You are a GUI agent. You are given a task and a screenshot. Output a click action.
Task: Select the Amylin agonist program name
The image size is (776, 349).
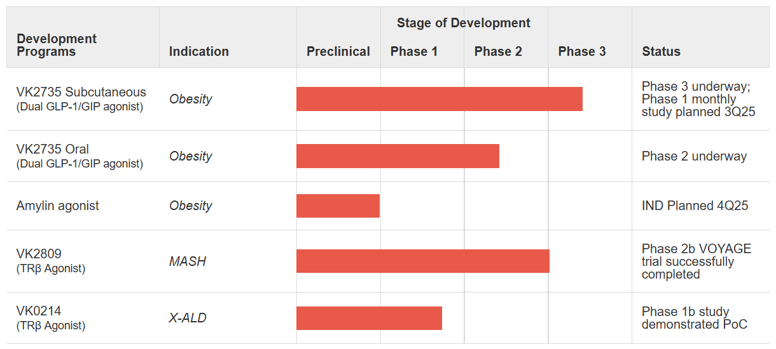pyautogui.click(x=58, y=206)
